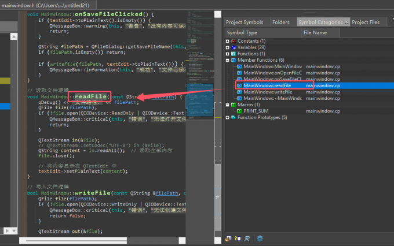Sort by the Symbol Type column header
This screenshot has height=246, width=394.
coord(263,32)
